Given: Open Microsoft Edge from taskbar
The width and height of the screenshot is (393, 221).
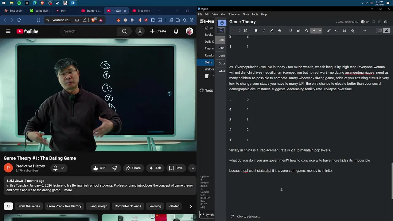Looking at the screenshot, I should click(34, 3).
